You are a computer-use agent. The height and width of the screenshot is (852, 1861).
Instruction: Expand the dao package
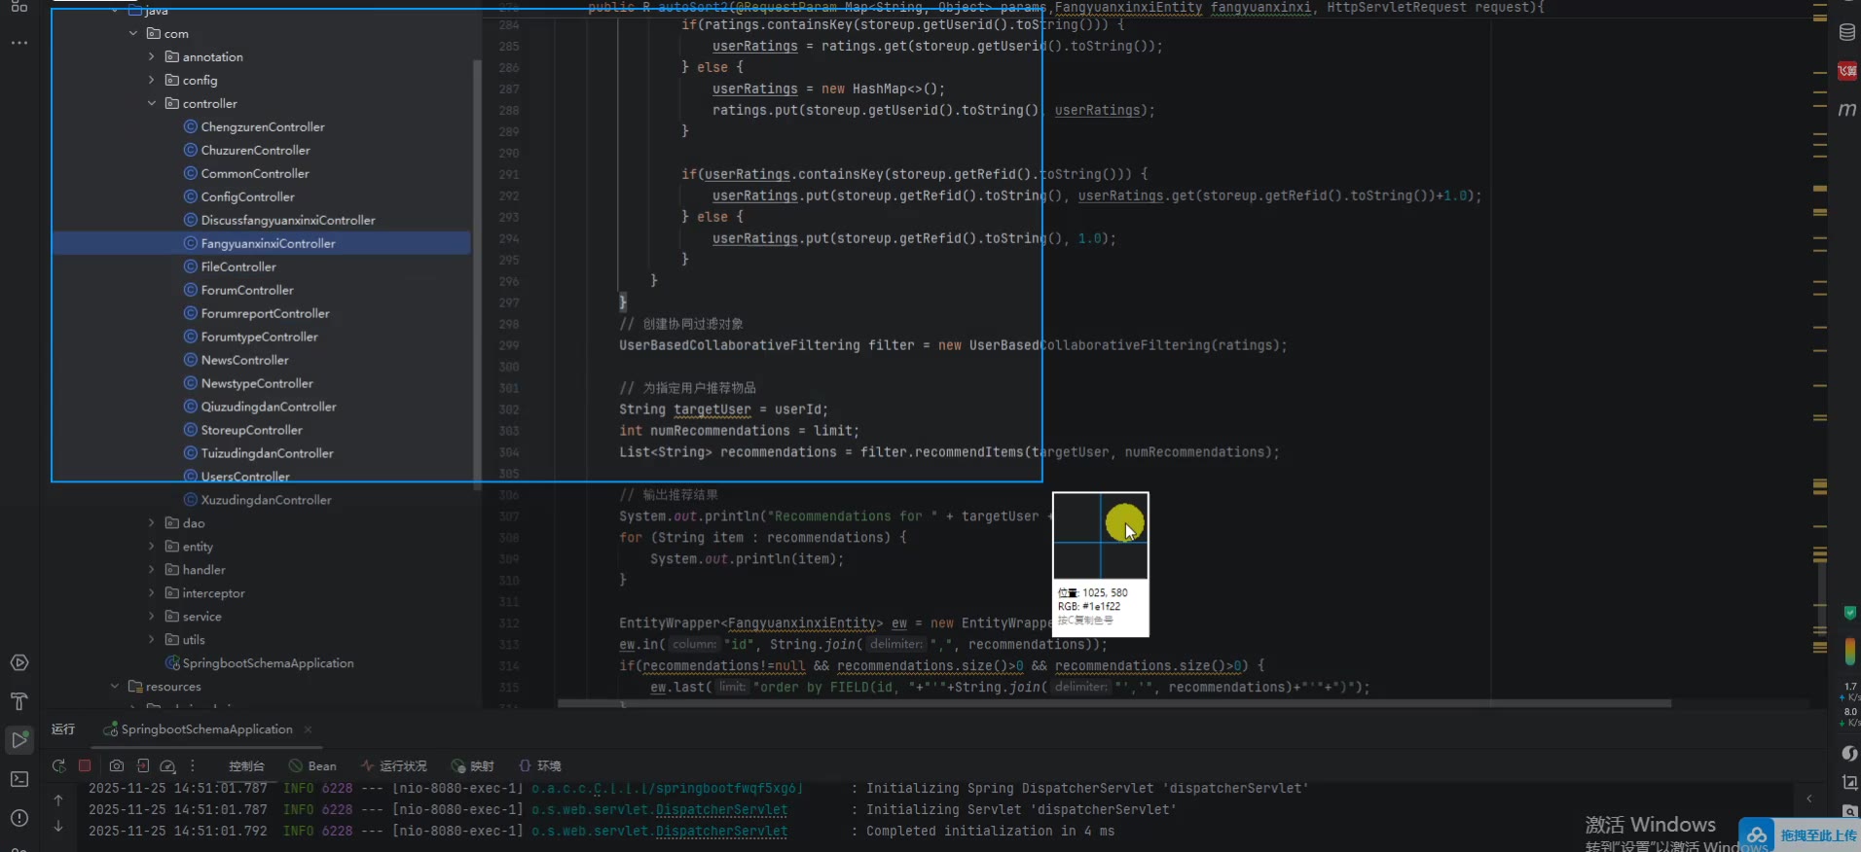point(152,523)
